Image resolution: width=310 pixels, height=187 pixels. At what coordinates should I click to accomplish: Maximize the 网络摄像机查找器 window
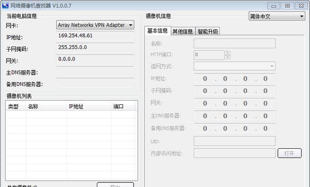(287, 6)
